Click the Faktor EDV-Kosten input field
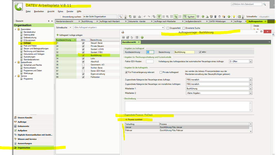Image resolution: width=276 pixels, height=155 pixels. tap(150, 61)
